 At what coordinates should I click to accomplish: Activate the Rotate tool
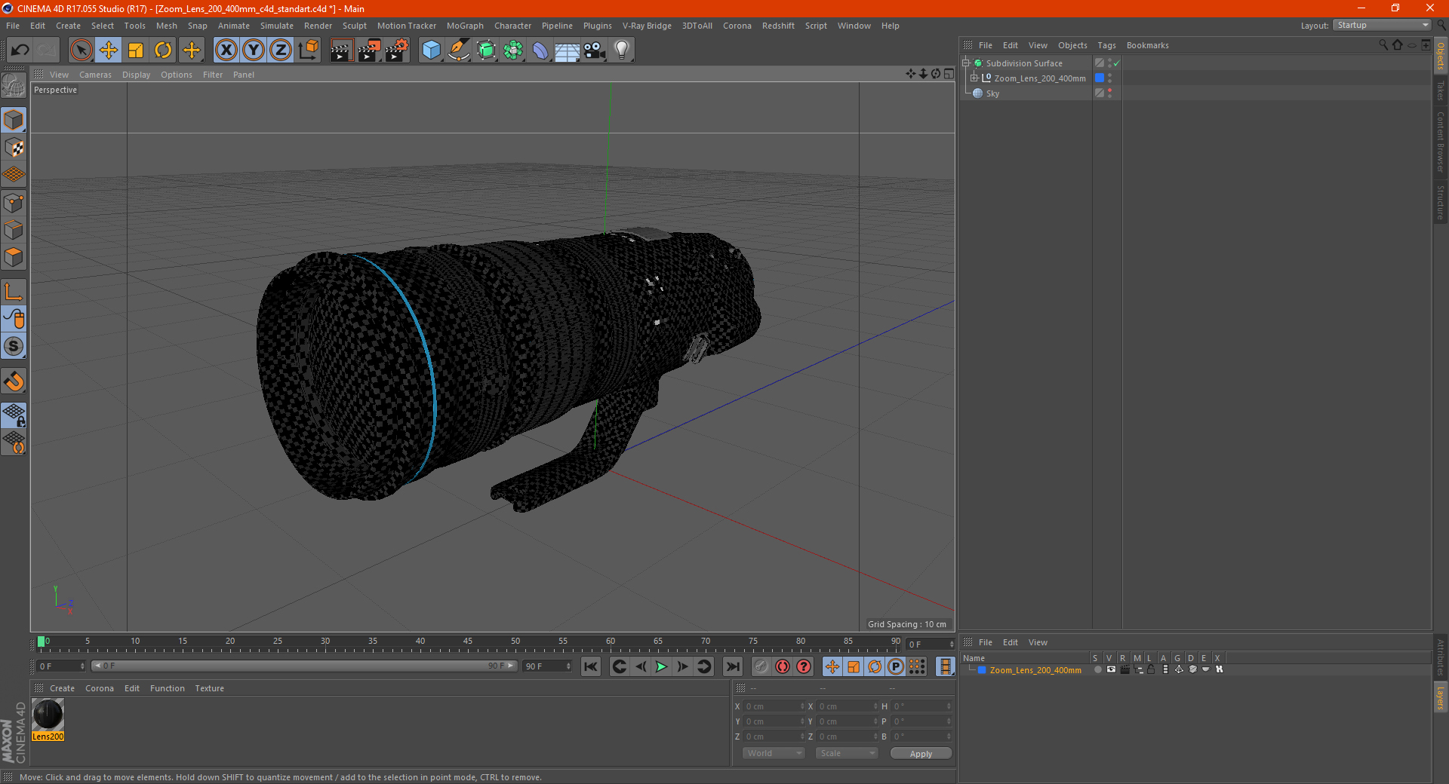[x=163, y=51]
